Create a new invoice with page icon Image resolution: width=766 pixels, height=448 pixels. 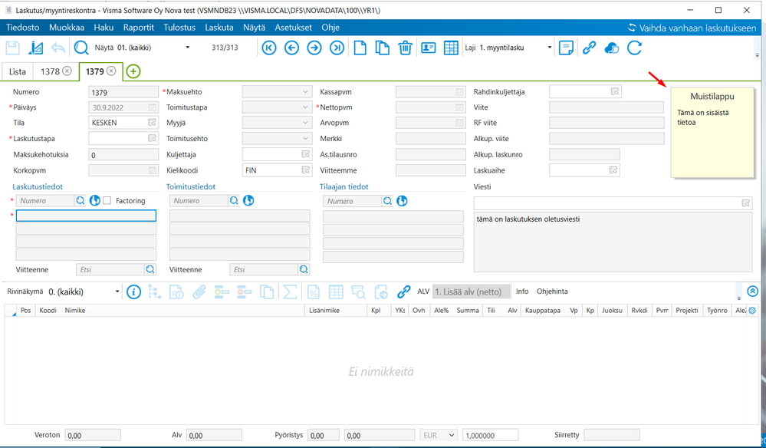pos(360,48)
